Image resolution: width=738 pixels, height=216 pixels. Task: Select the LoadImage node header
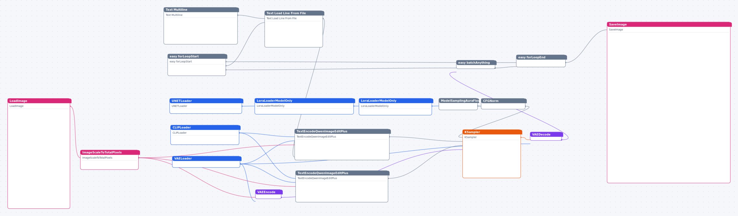tap(39, 101)
